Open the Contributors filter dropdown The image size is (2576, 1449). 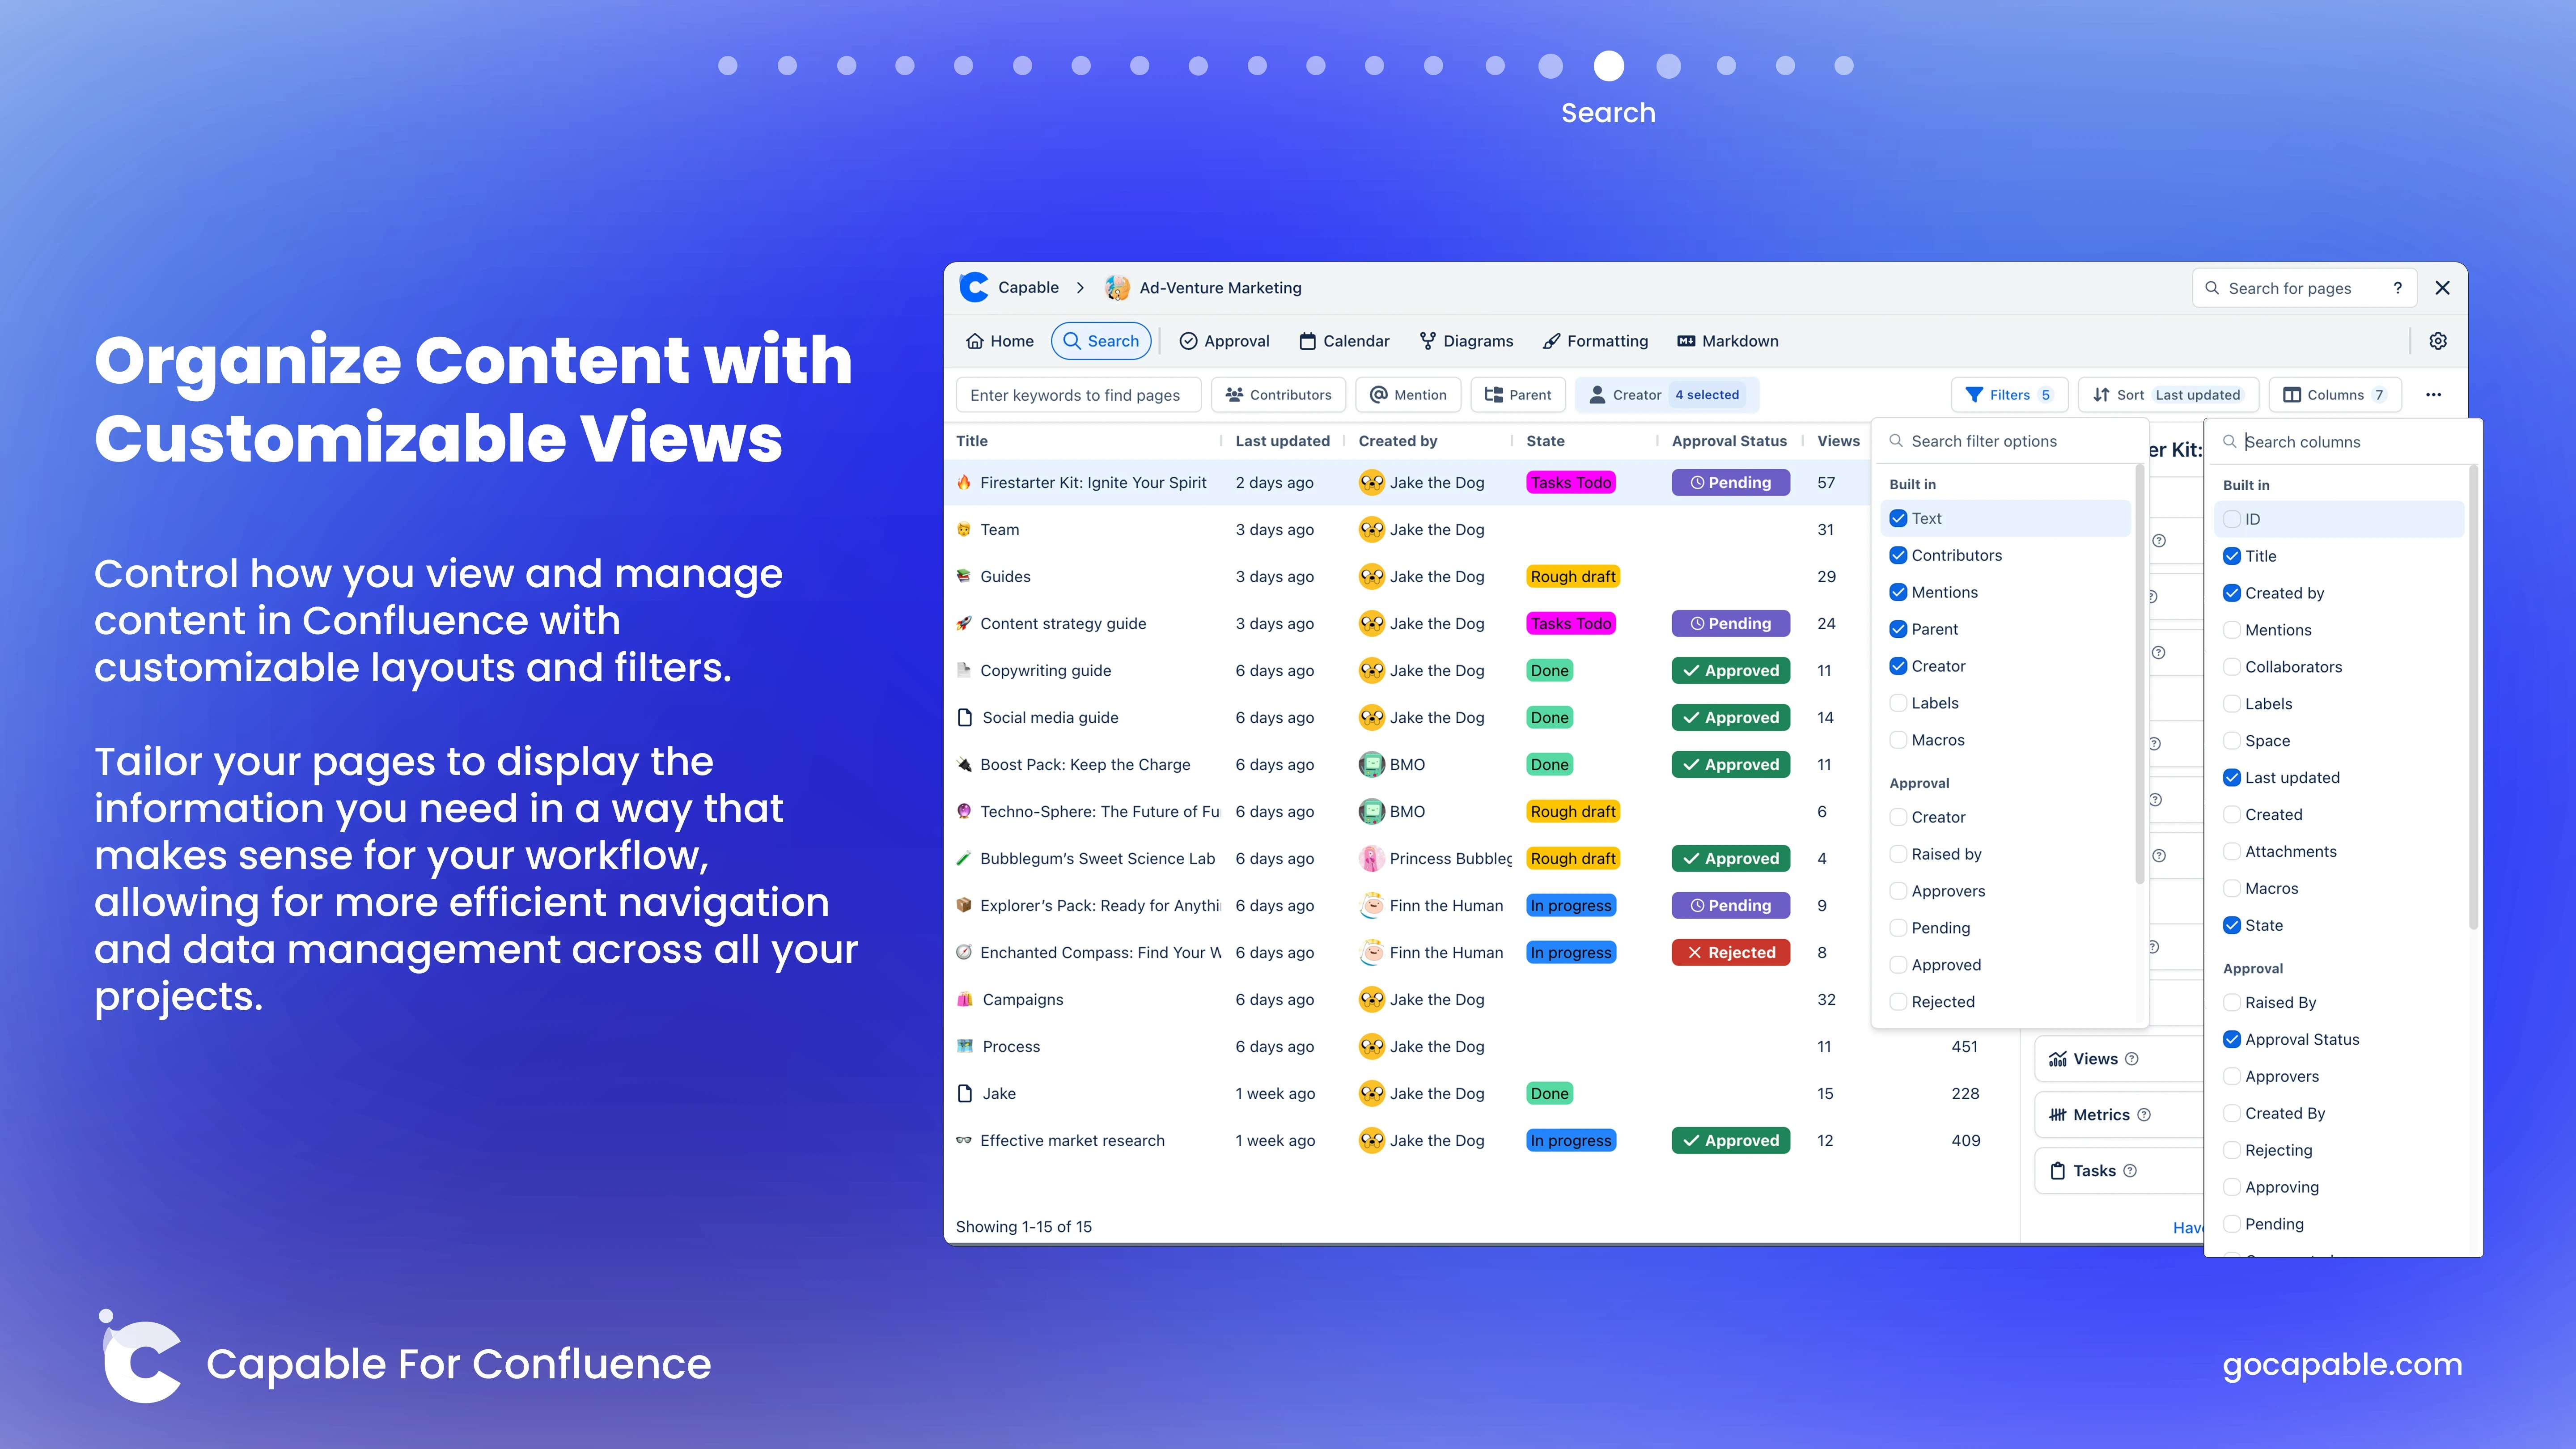(x=1278, y=395)
